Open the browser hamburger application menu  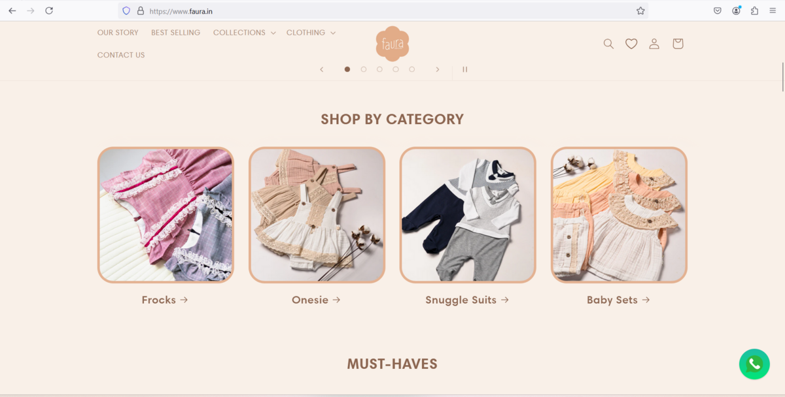point(773,10)
